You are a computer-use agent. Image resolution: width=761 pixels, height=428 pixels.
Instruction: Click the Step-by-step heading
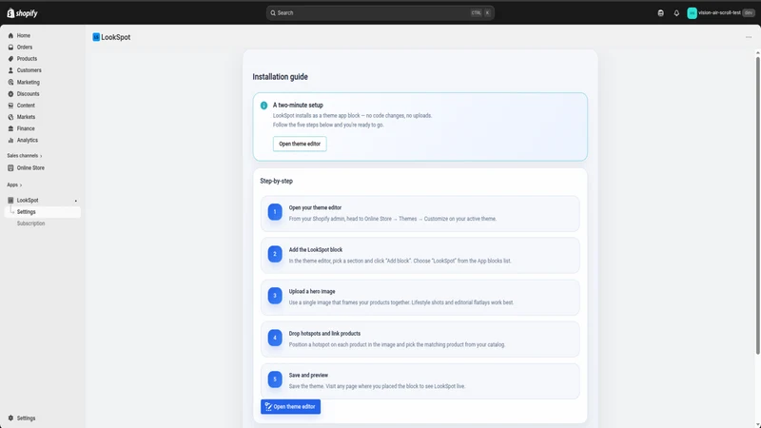click(x=276, y=181)
